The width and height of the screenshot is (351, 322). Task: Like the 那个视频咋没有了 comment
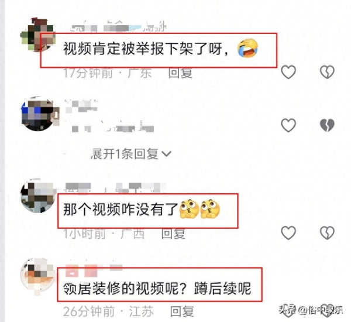click(288, 232)
